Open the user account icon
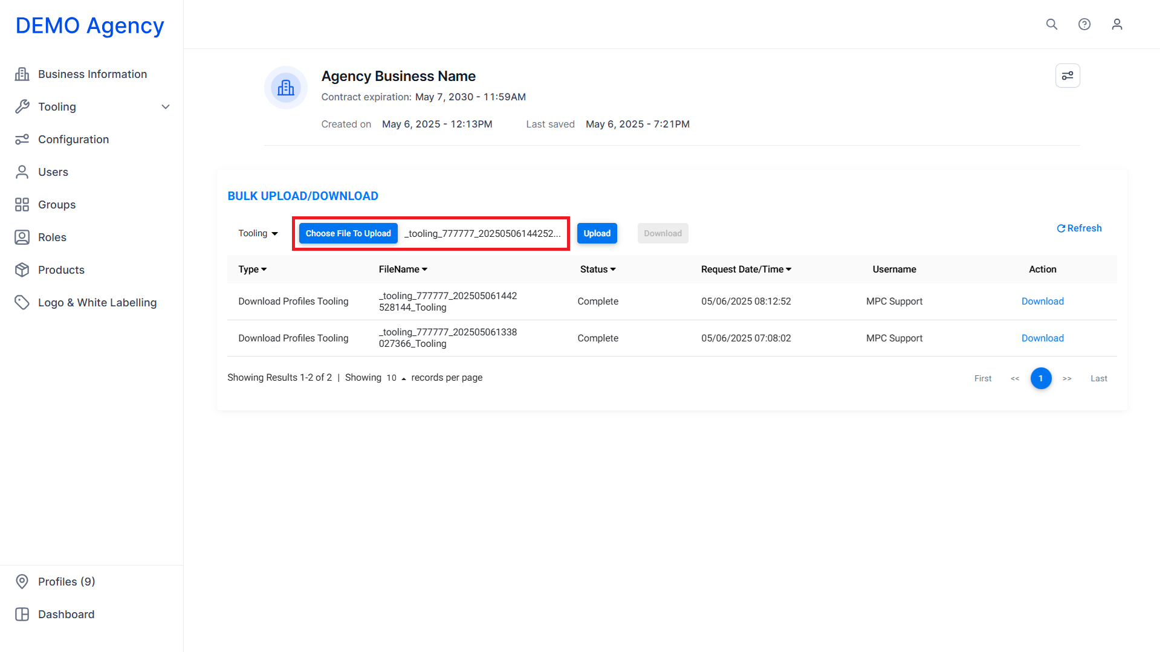Image resolution: width=1160 pixels, height=652 pixels. [x=1117, y=24]
